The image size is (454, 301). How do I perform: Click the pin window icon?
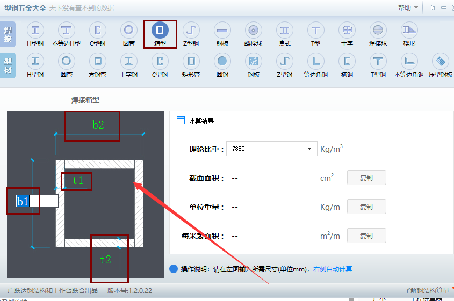[432, 8]
